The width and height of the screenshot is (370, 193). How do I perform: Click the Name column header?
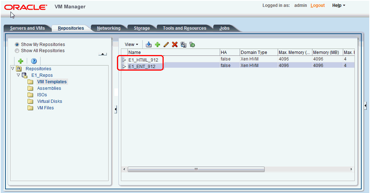pyautogui.click(x=174, y=53)
